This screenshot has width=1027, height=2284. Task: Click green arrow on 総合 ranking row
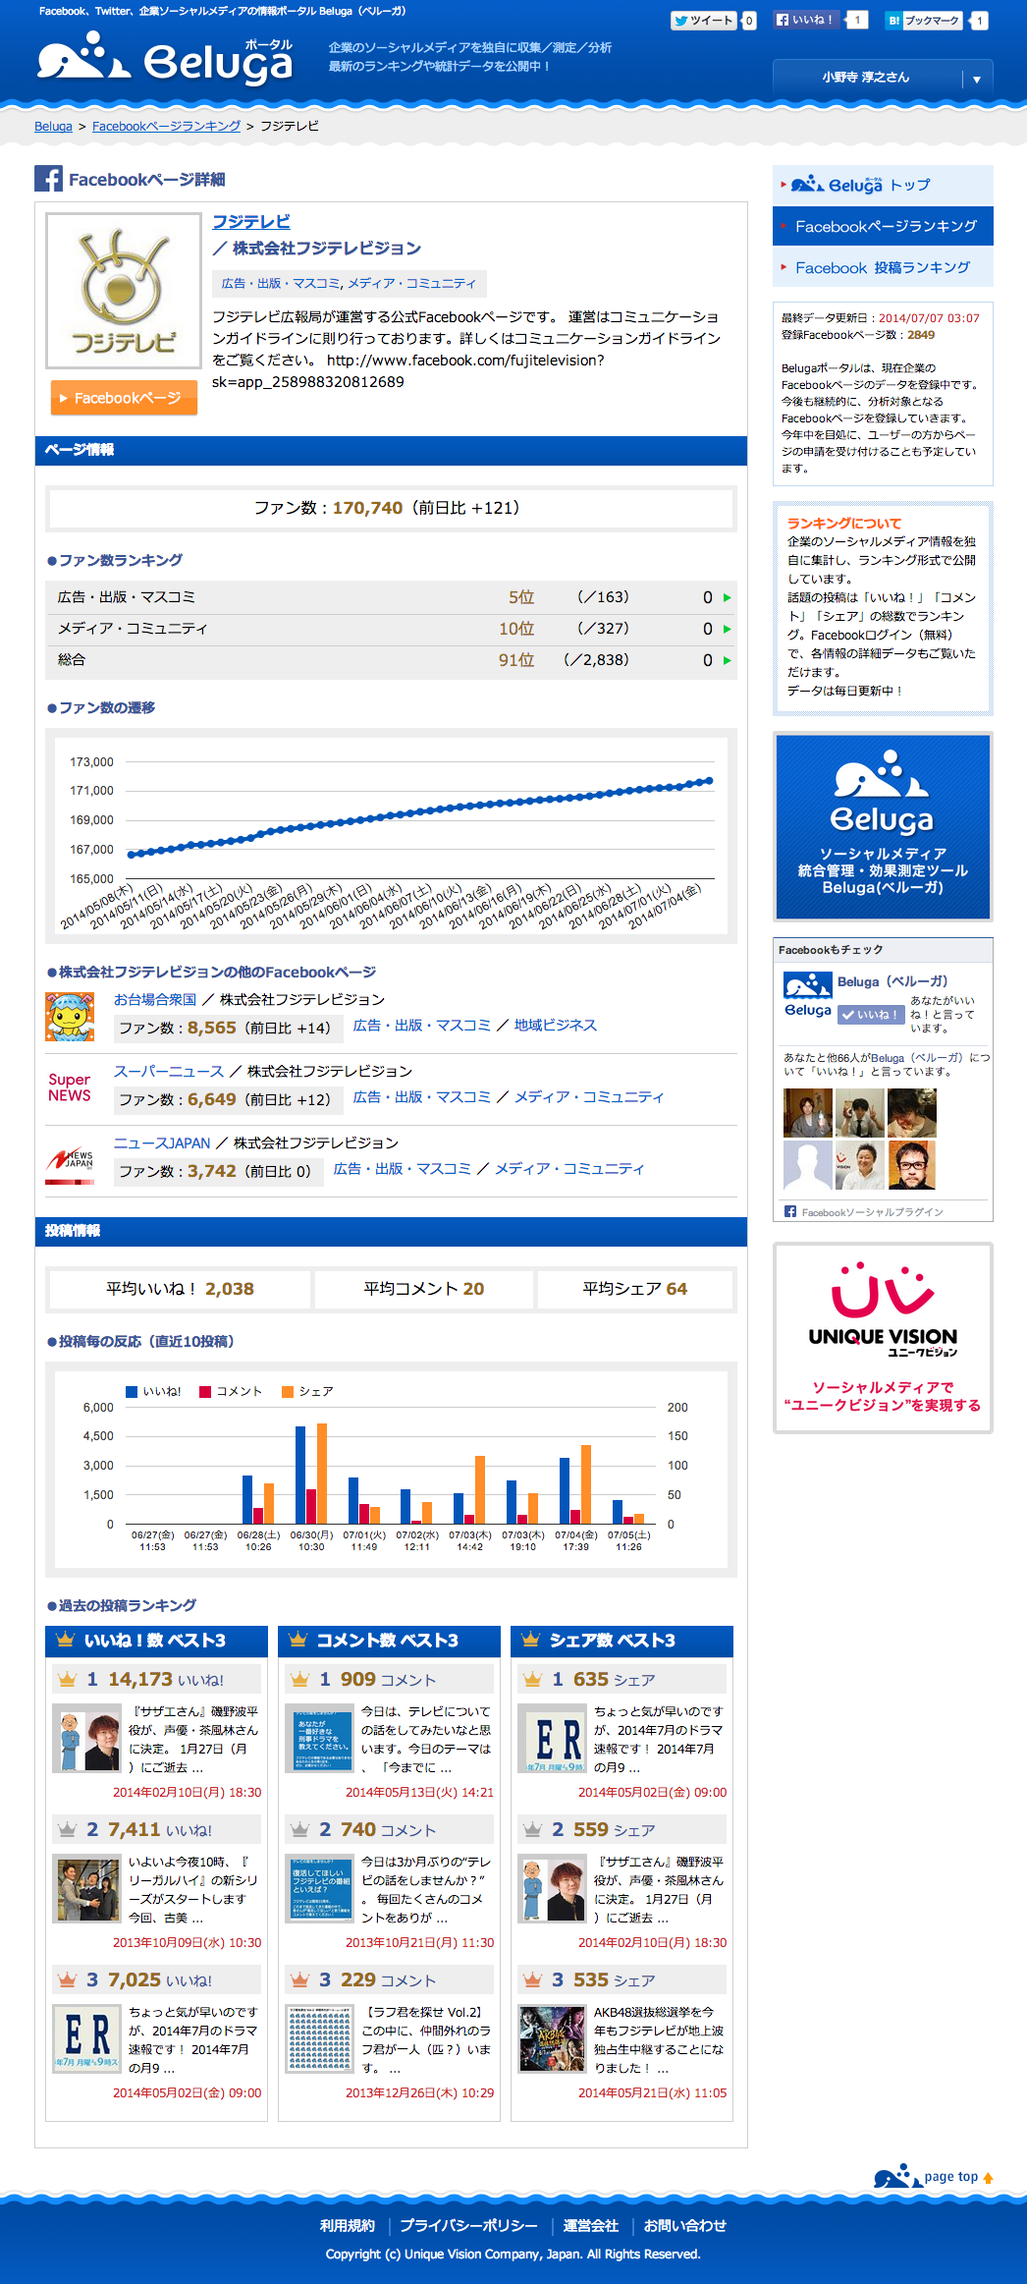pos(728,660)
